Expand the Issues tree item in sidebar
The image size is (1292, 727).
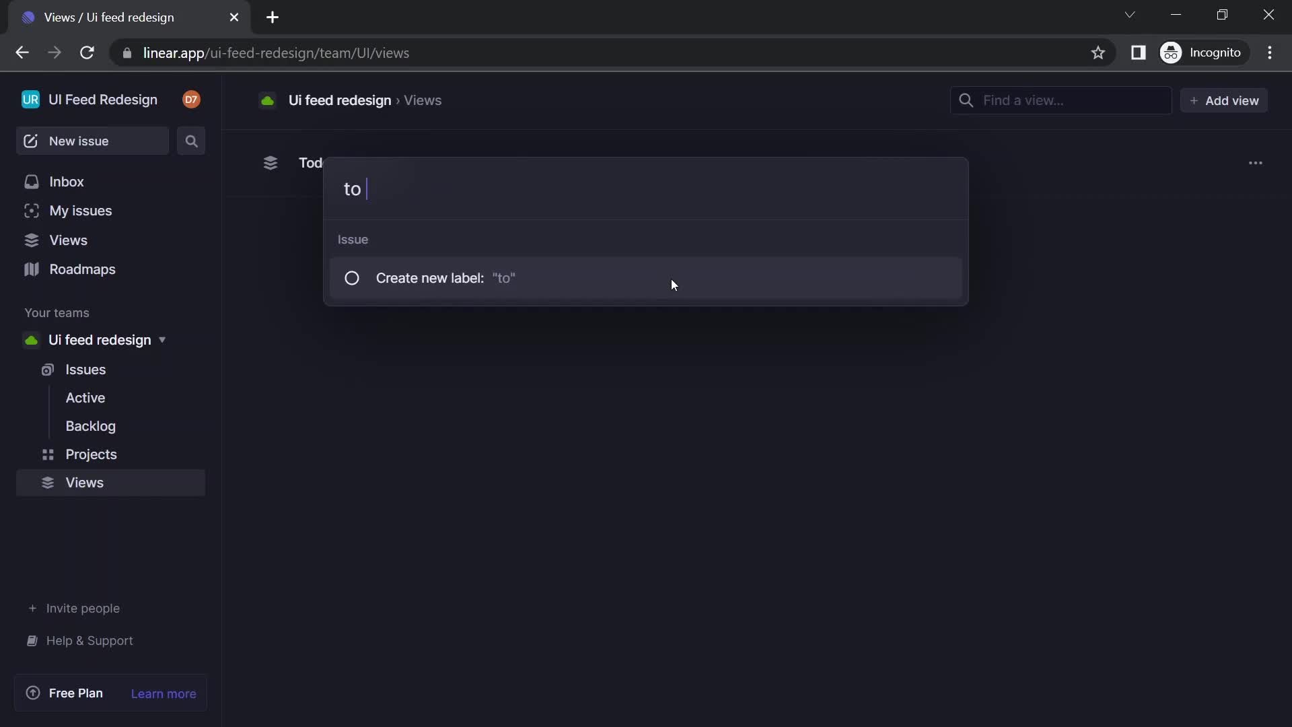pyautogui.click(x=86, y=368)
